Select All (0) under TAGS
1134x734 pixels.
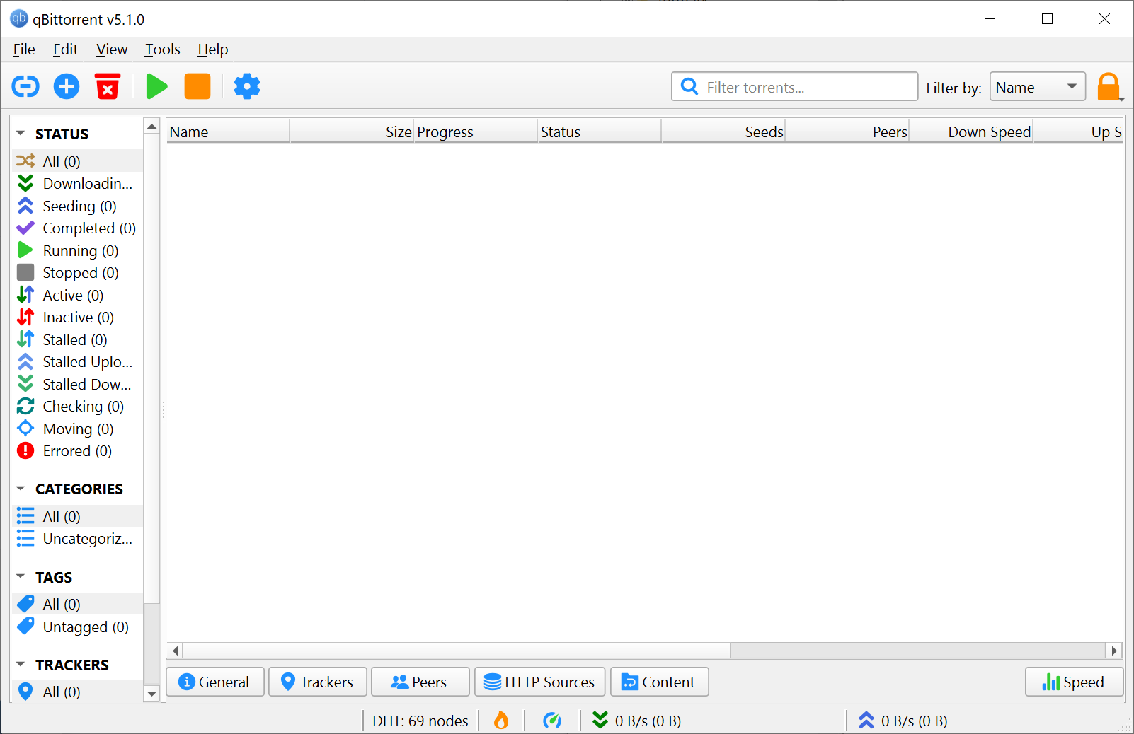(77, 604)
